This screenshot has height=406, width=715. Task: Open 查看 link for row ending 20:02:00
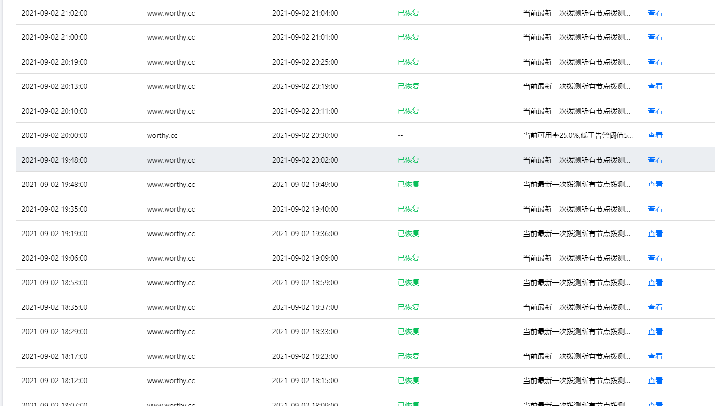pyautogui.click(x=655, y=160)
